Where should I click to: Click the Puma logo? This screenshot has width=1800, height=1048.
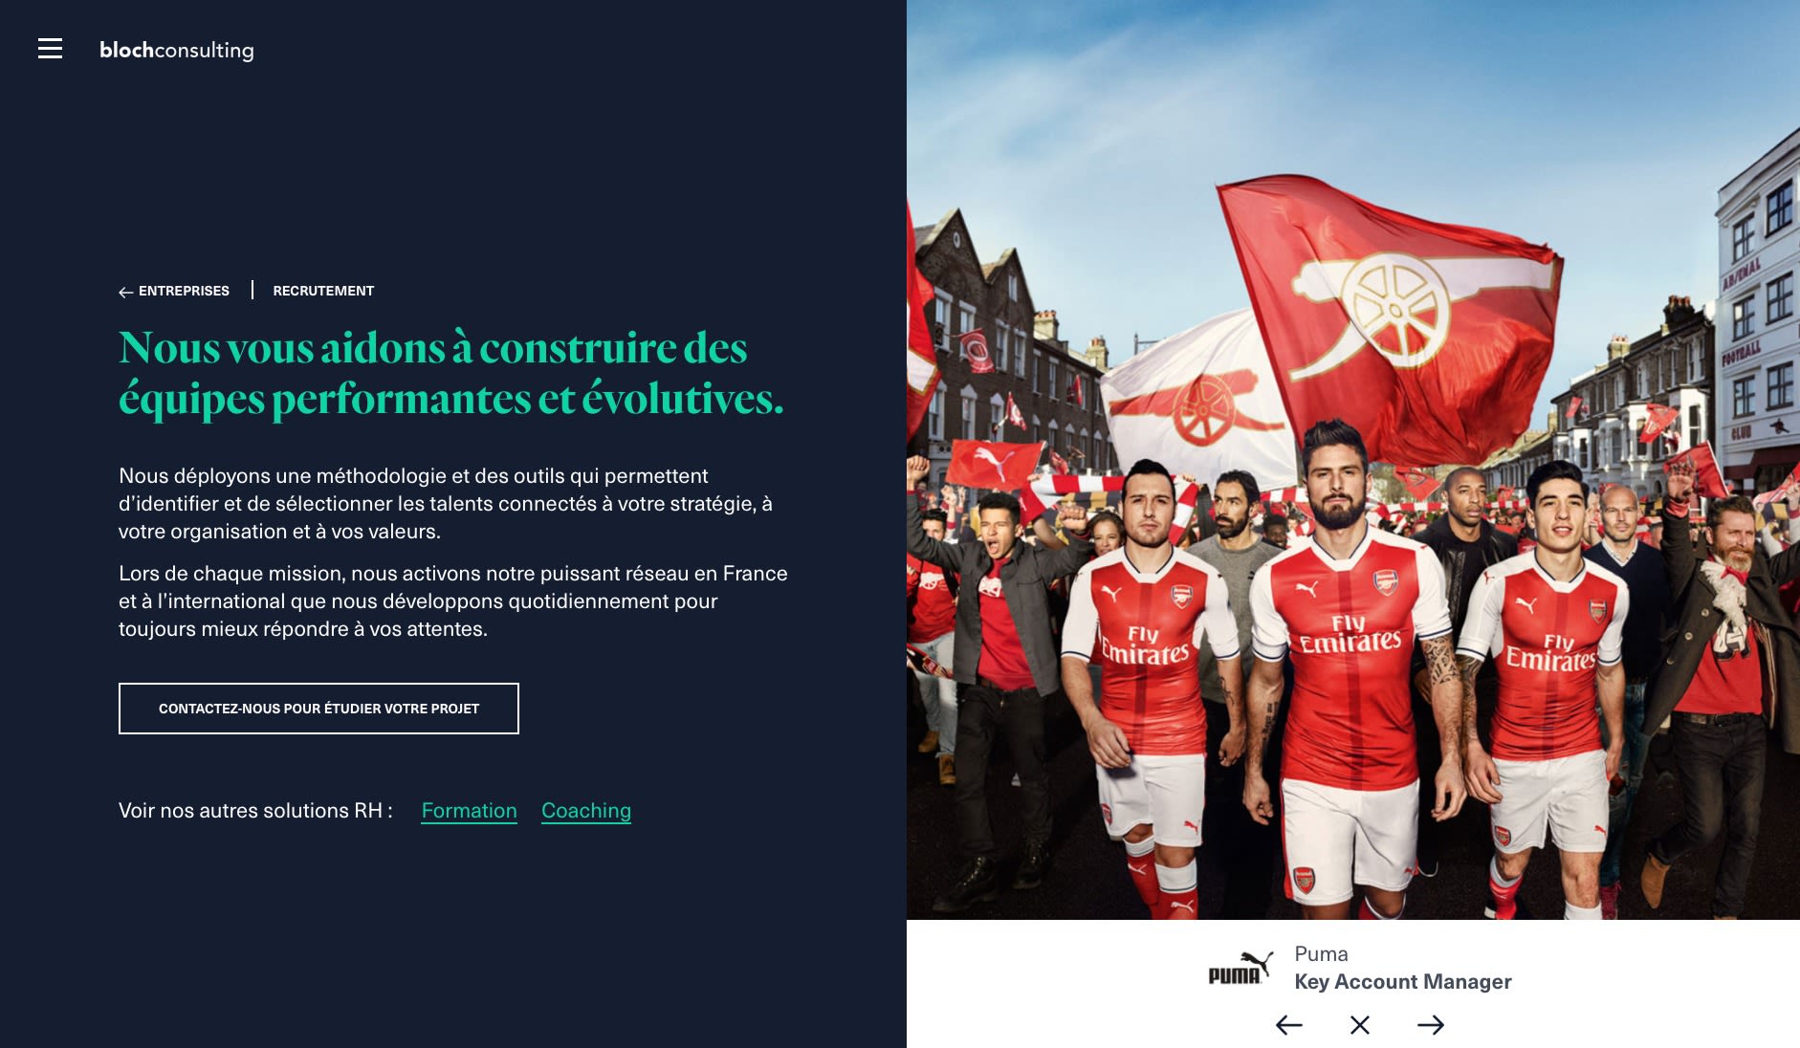click(1240, 968)
